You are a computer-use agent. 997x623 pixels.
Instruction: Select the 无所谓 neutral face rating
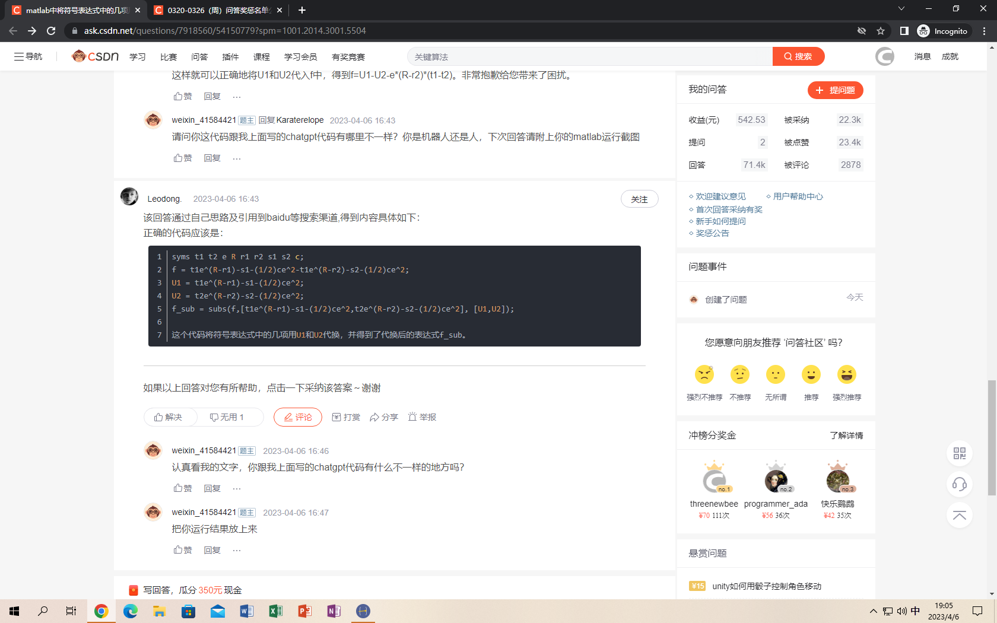coord(776,374)
